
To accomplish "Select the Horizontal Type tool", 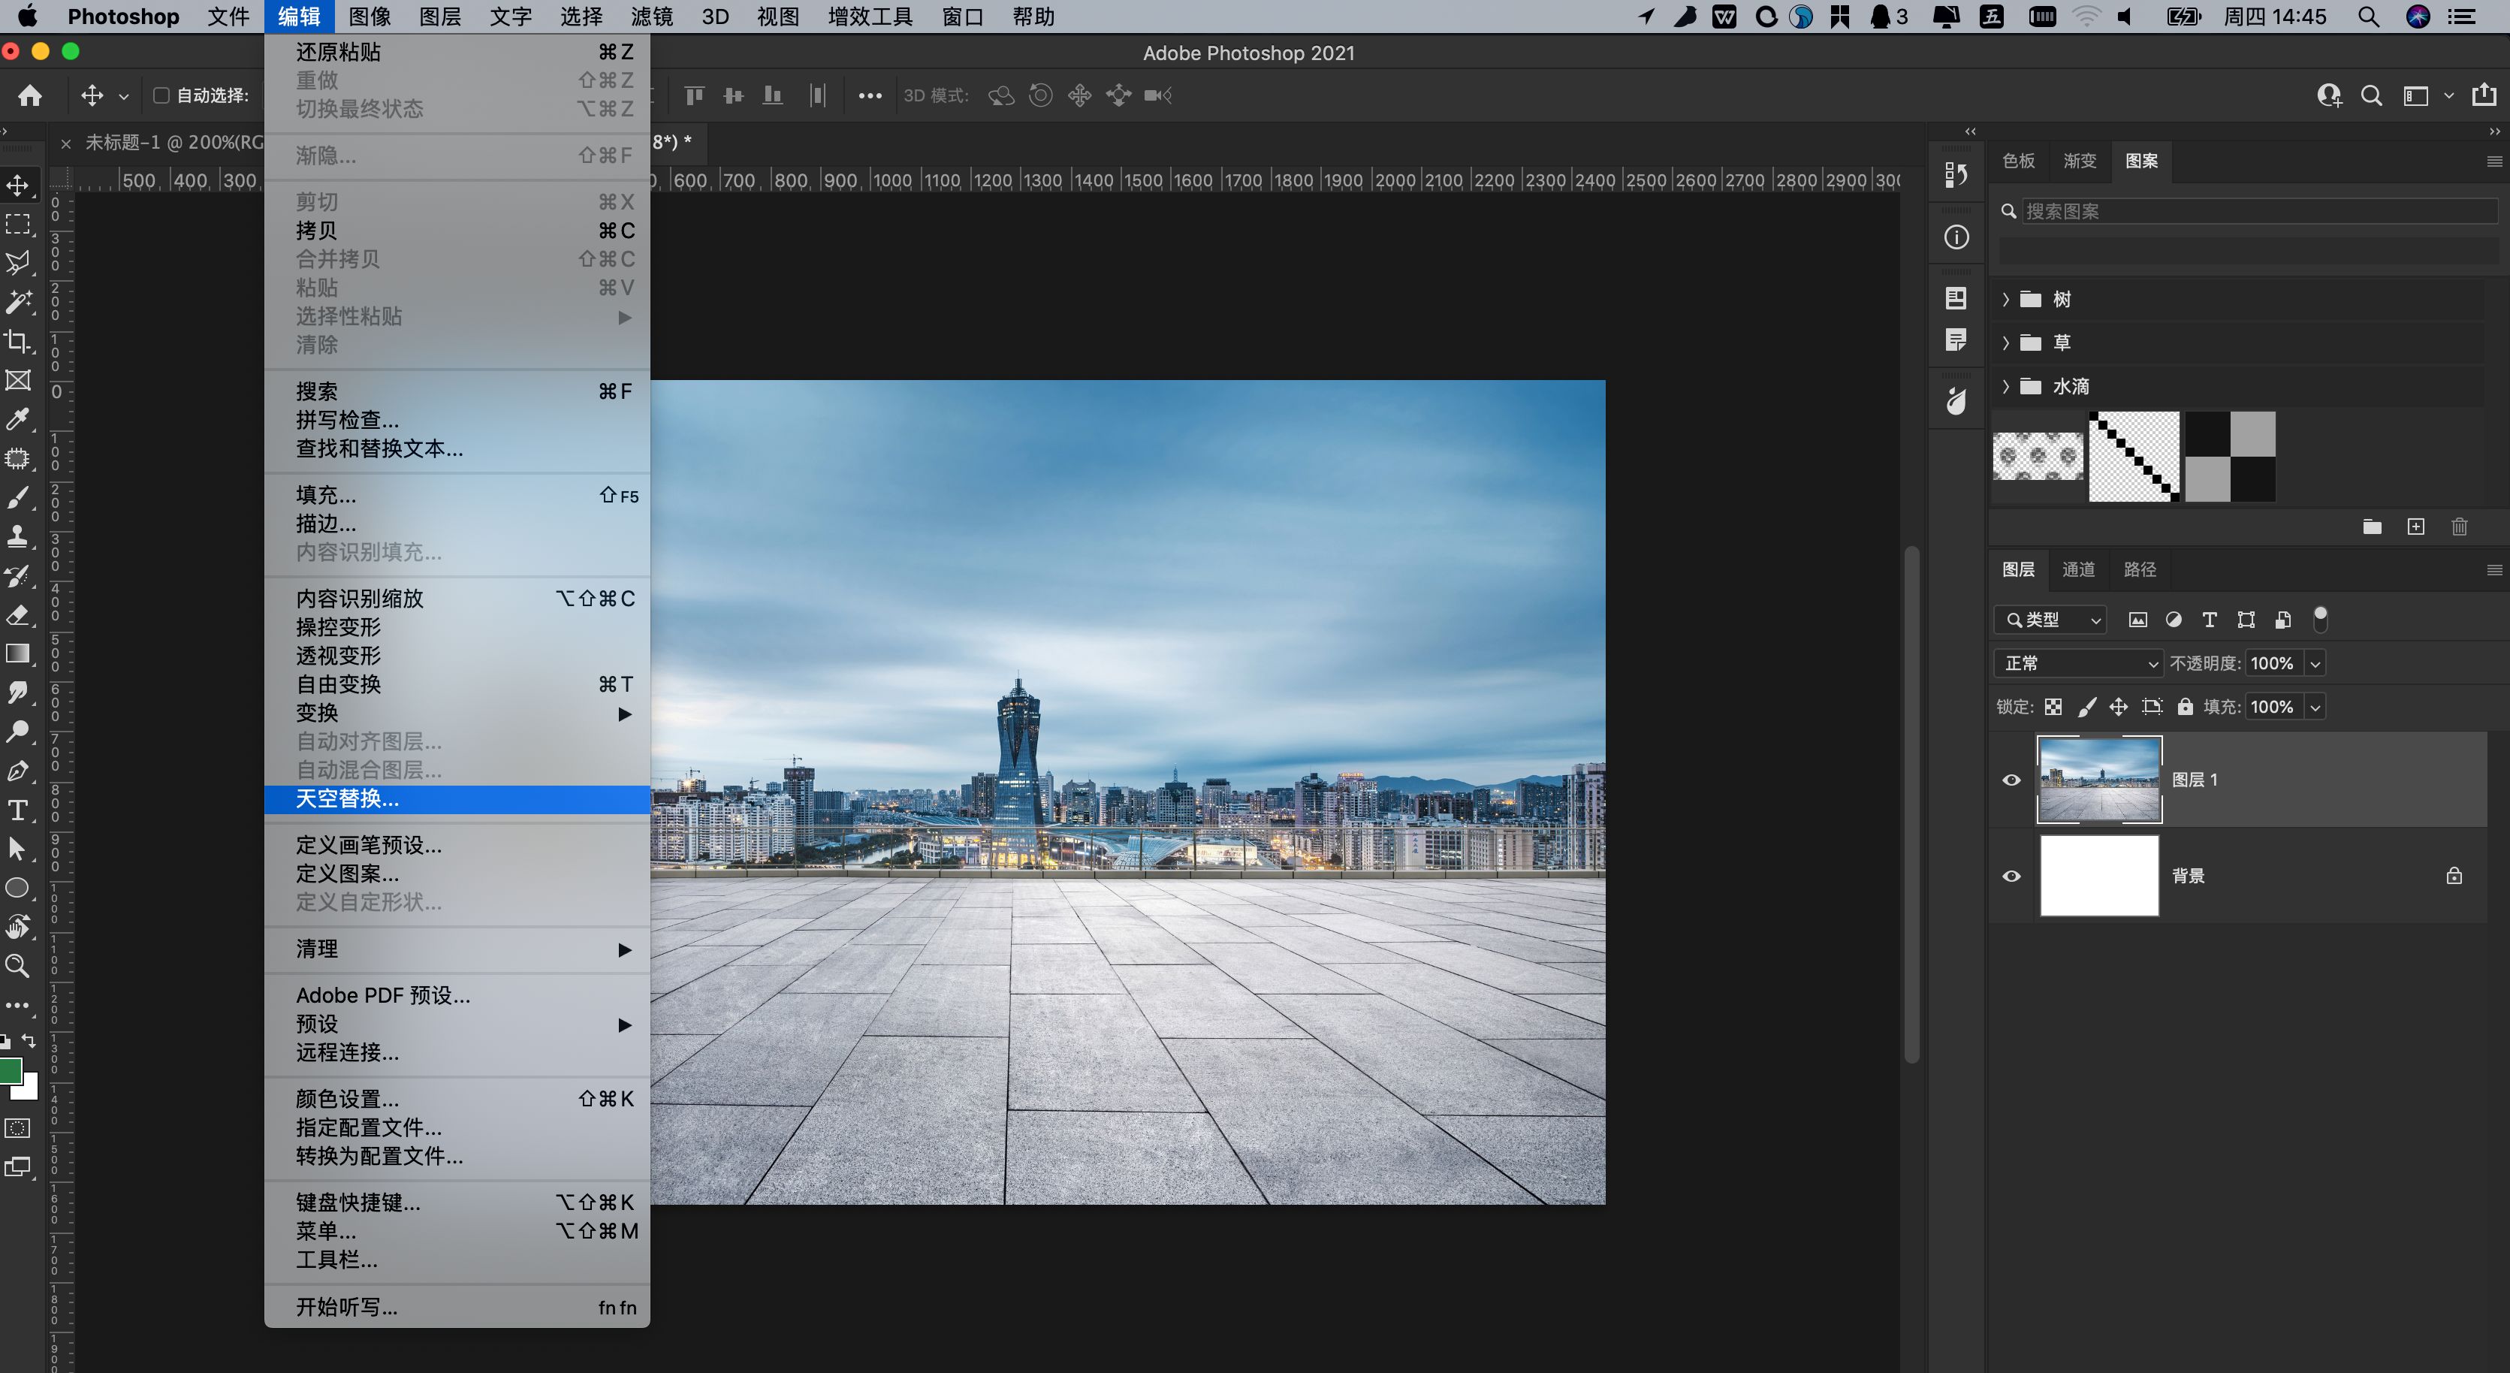I will [17, 810].
